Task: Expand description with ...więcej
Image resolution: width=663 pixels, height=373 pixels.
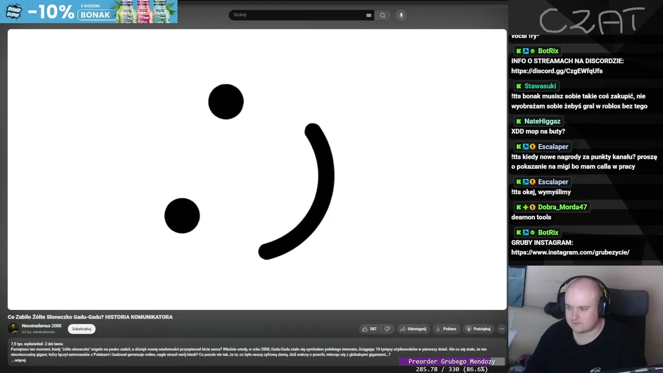Action: [18, 360]
